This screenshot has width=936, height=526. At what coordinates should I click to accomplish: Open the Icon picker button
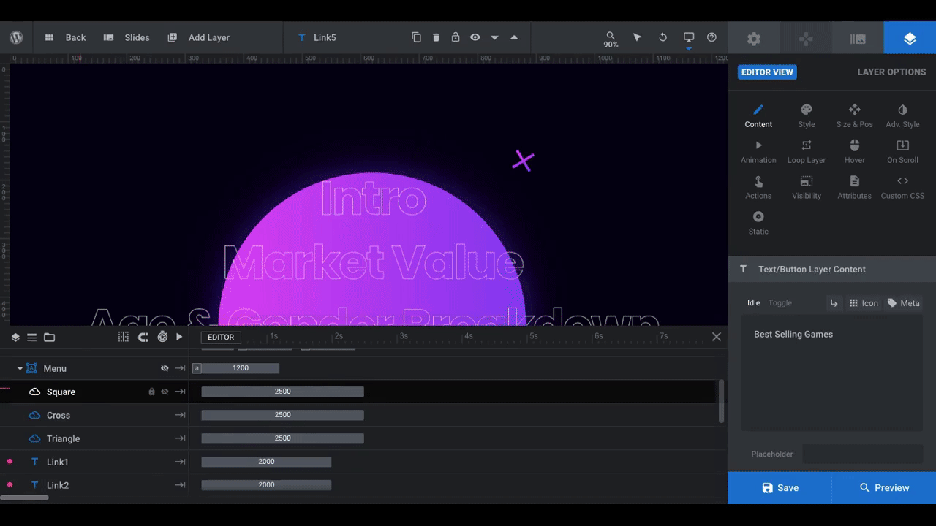point(863,303)
